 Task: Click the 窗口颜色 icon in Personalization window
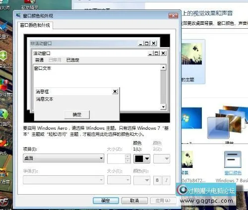233,159
